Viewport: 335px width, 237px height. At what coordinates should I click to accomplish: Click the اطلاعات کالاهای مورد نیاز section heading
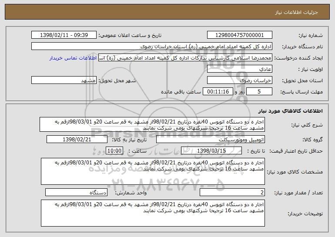click(290, 111)
